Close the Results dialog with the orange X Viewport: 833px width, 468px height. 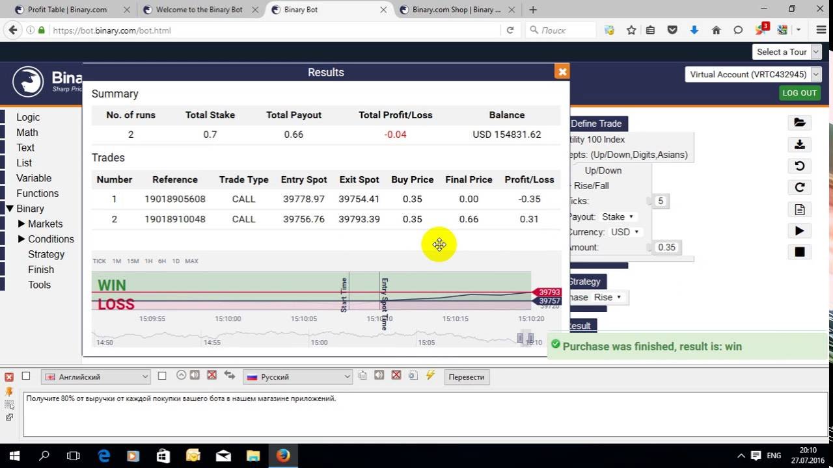(x=562, y=71)
